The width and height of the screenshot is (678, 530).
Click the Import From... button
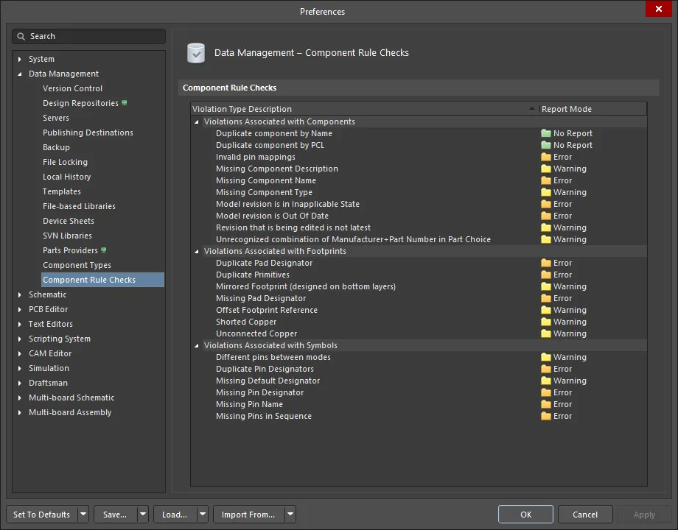click(x=248, y=515)
